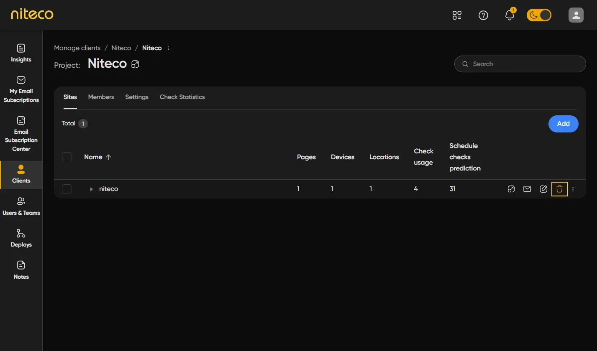Open niteco row three-dot more menu

tap(573, 189)
